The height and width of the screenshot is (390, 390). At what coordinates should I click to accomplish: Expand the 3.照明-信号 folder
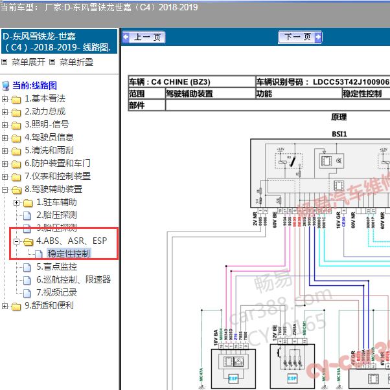(x=5, y=125)
